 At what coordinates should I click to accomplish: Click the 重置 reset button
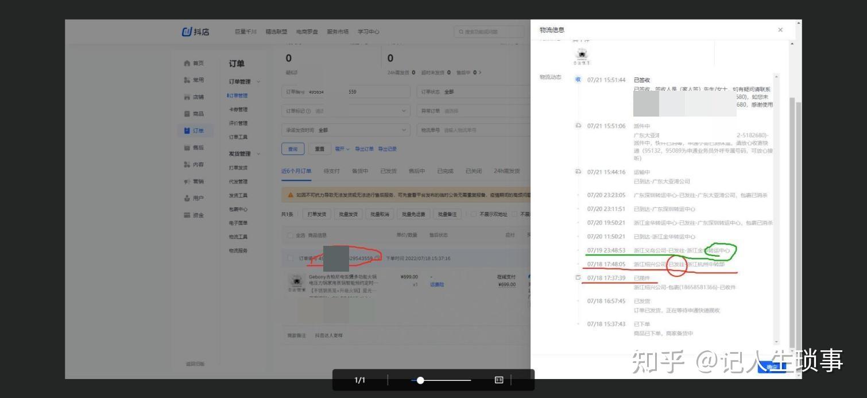pyautogui.click(x=320, y=149)
